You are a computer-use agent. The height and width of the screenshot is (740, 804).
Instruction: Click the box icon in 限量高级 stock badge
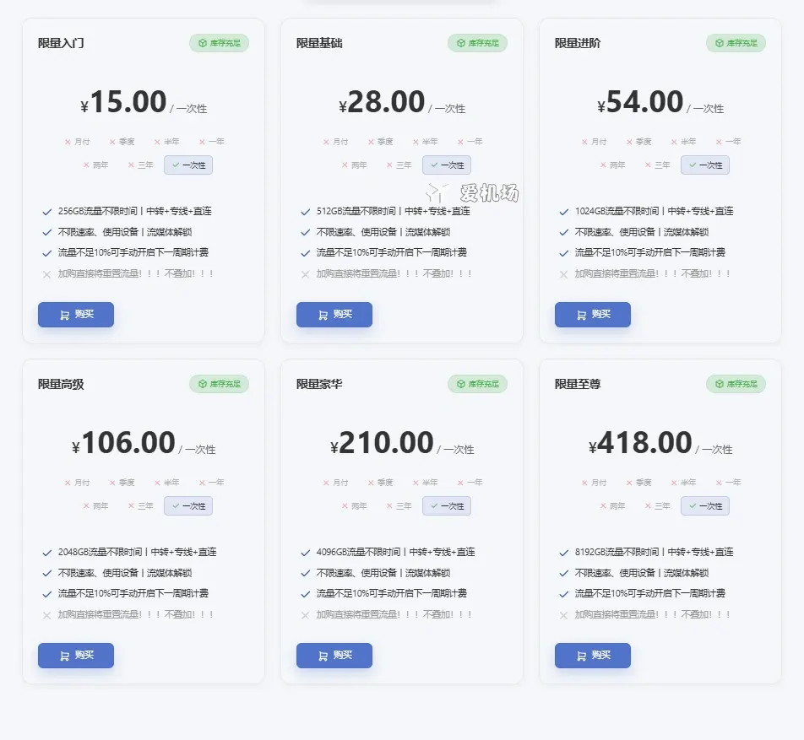[203, 384]
